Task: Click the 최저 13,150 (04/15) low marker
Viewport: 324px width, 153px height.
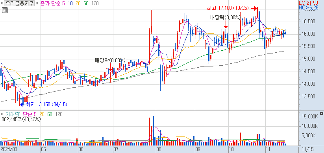Action: [46, 105]
